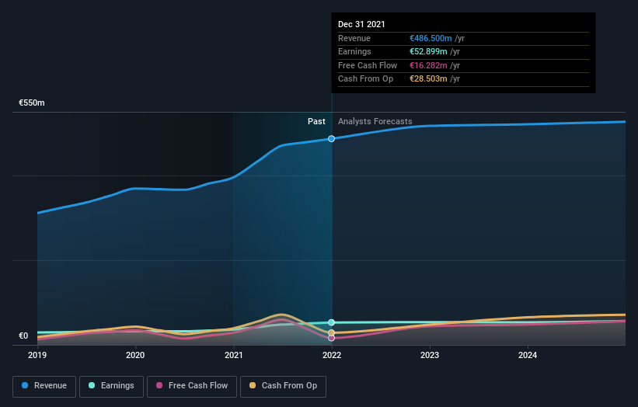638x407 pixels.
Task: Click the Revenue row label in tooltip
Action: pyautogui.click(x=354, y=38)
